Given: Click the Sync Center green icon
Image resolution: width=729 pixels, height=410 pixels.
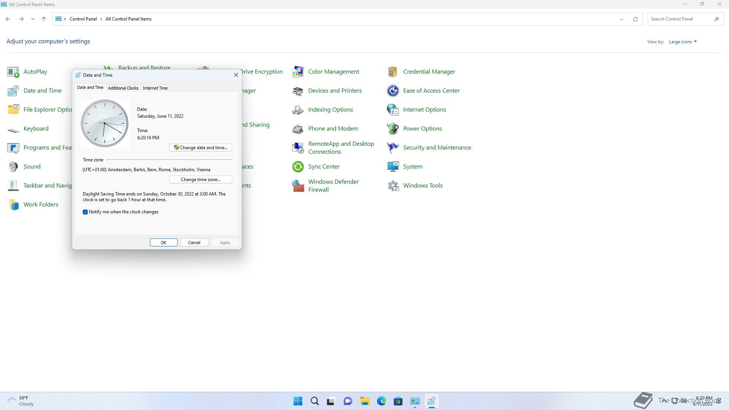Looking at the screenshot, I should tap(298, 167).
